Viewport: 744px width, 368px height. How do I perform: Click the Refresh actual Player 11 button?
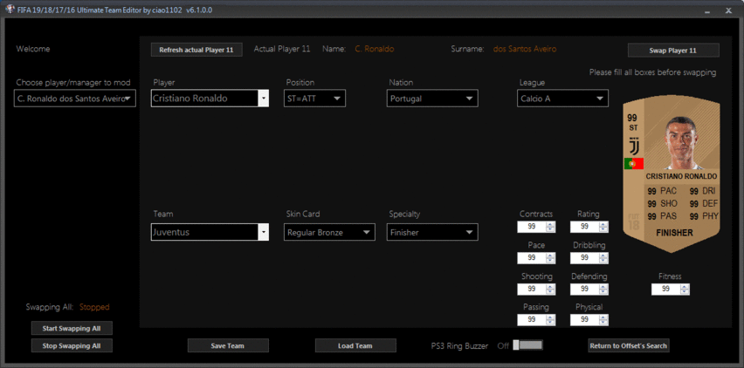coord(196,50)
